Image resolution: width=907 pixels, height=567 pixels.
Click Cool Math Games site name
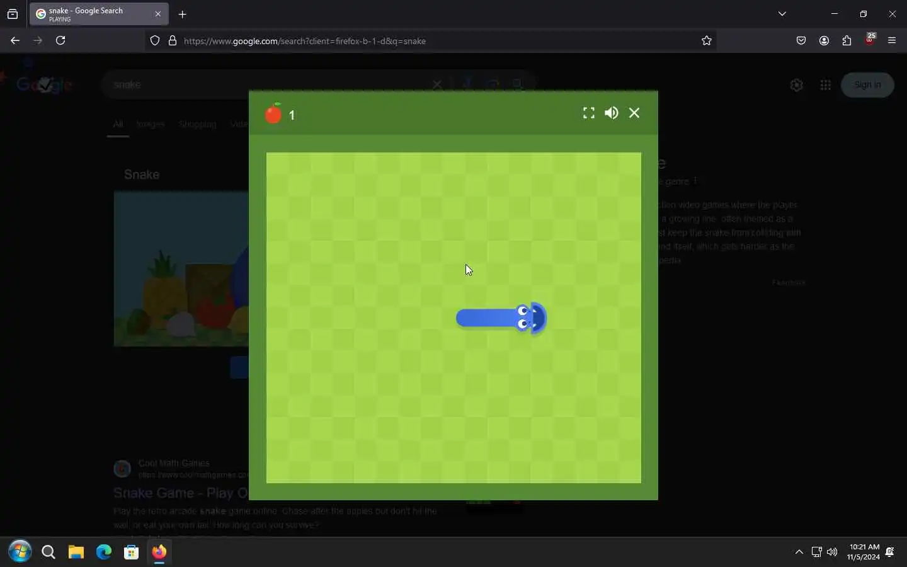[174, 463]
